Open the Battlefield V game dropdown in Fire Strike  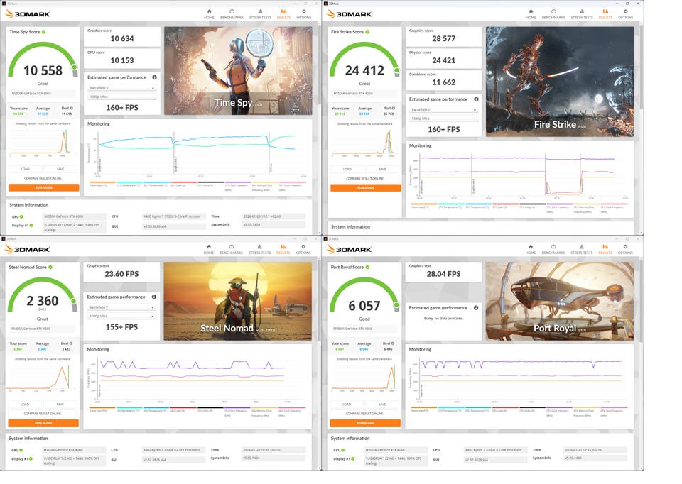pos(443,109)
